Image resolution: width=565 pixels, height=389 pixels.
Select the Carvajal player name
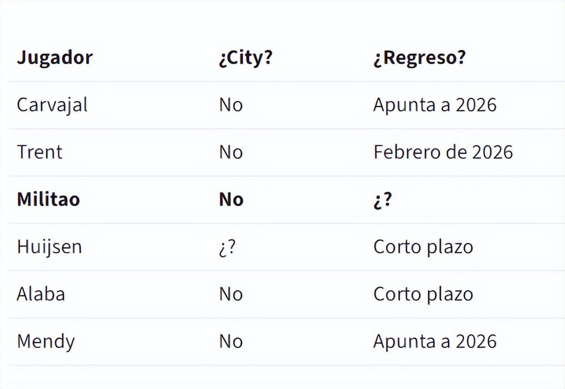[52, 105]
